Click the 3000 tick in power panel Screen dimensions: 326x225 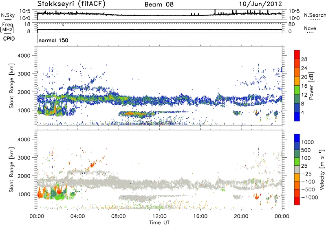pos(24,74)
